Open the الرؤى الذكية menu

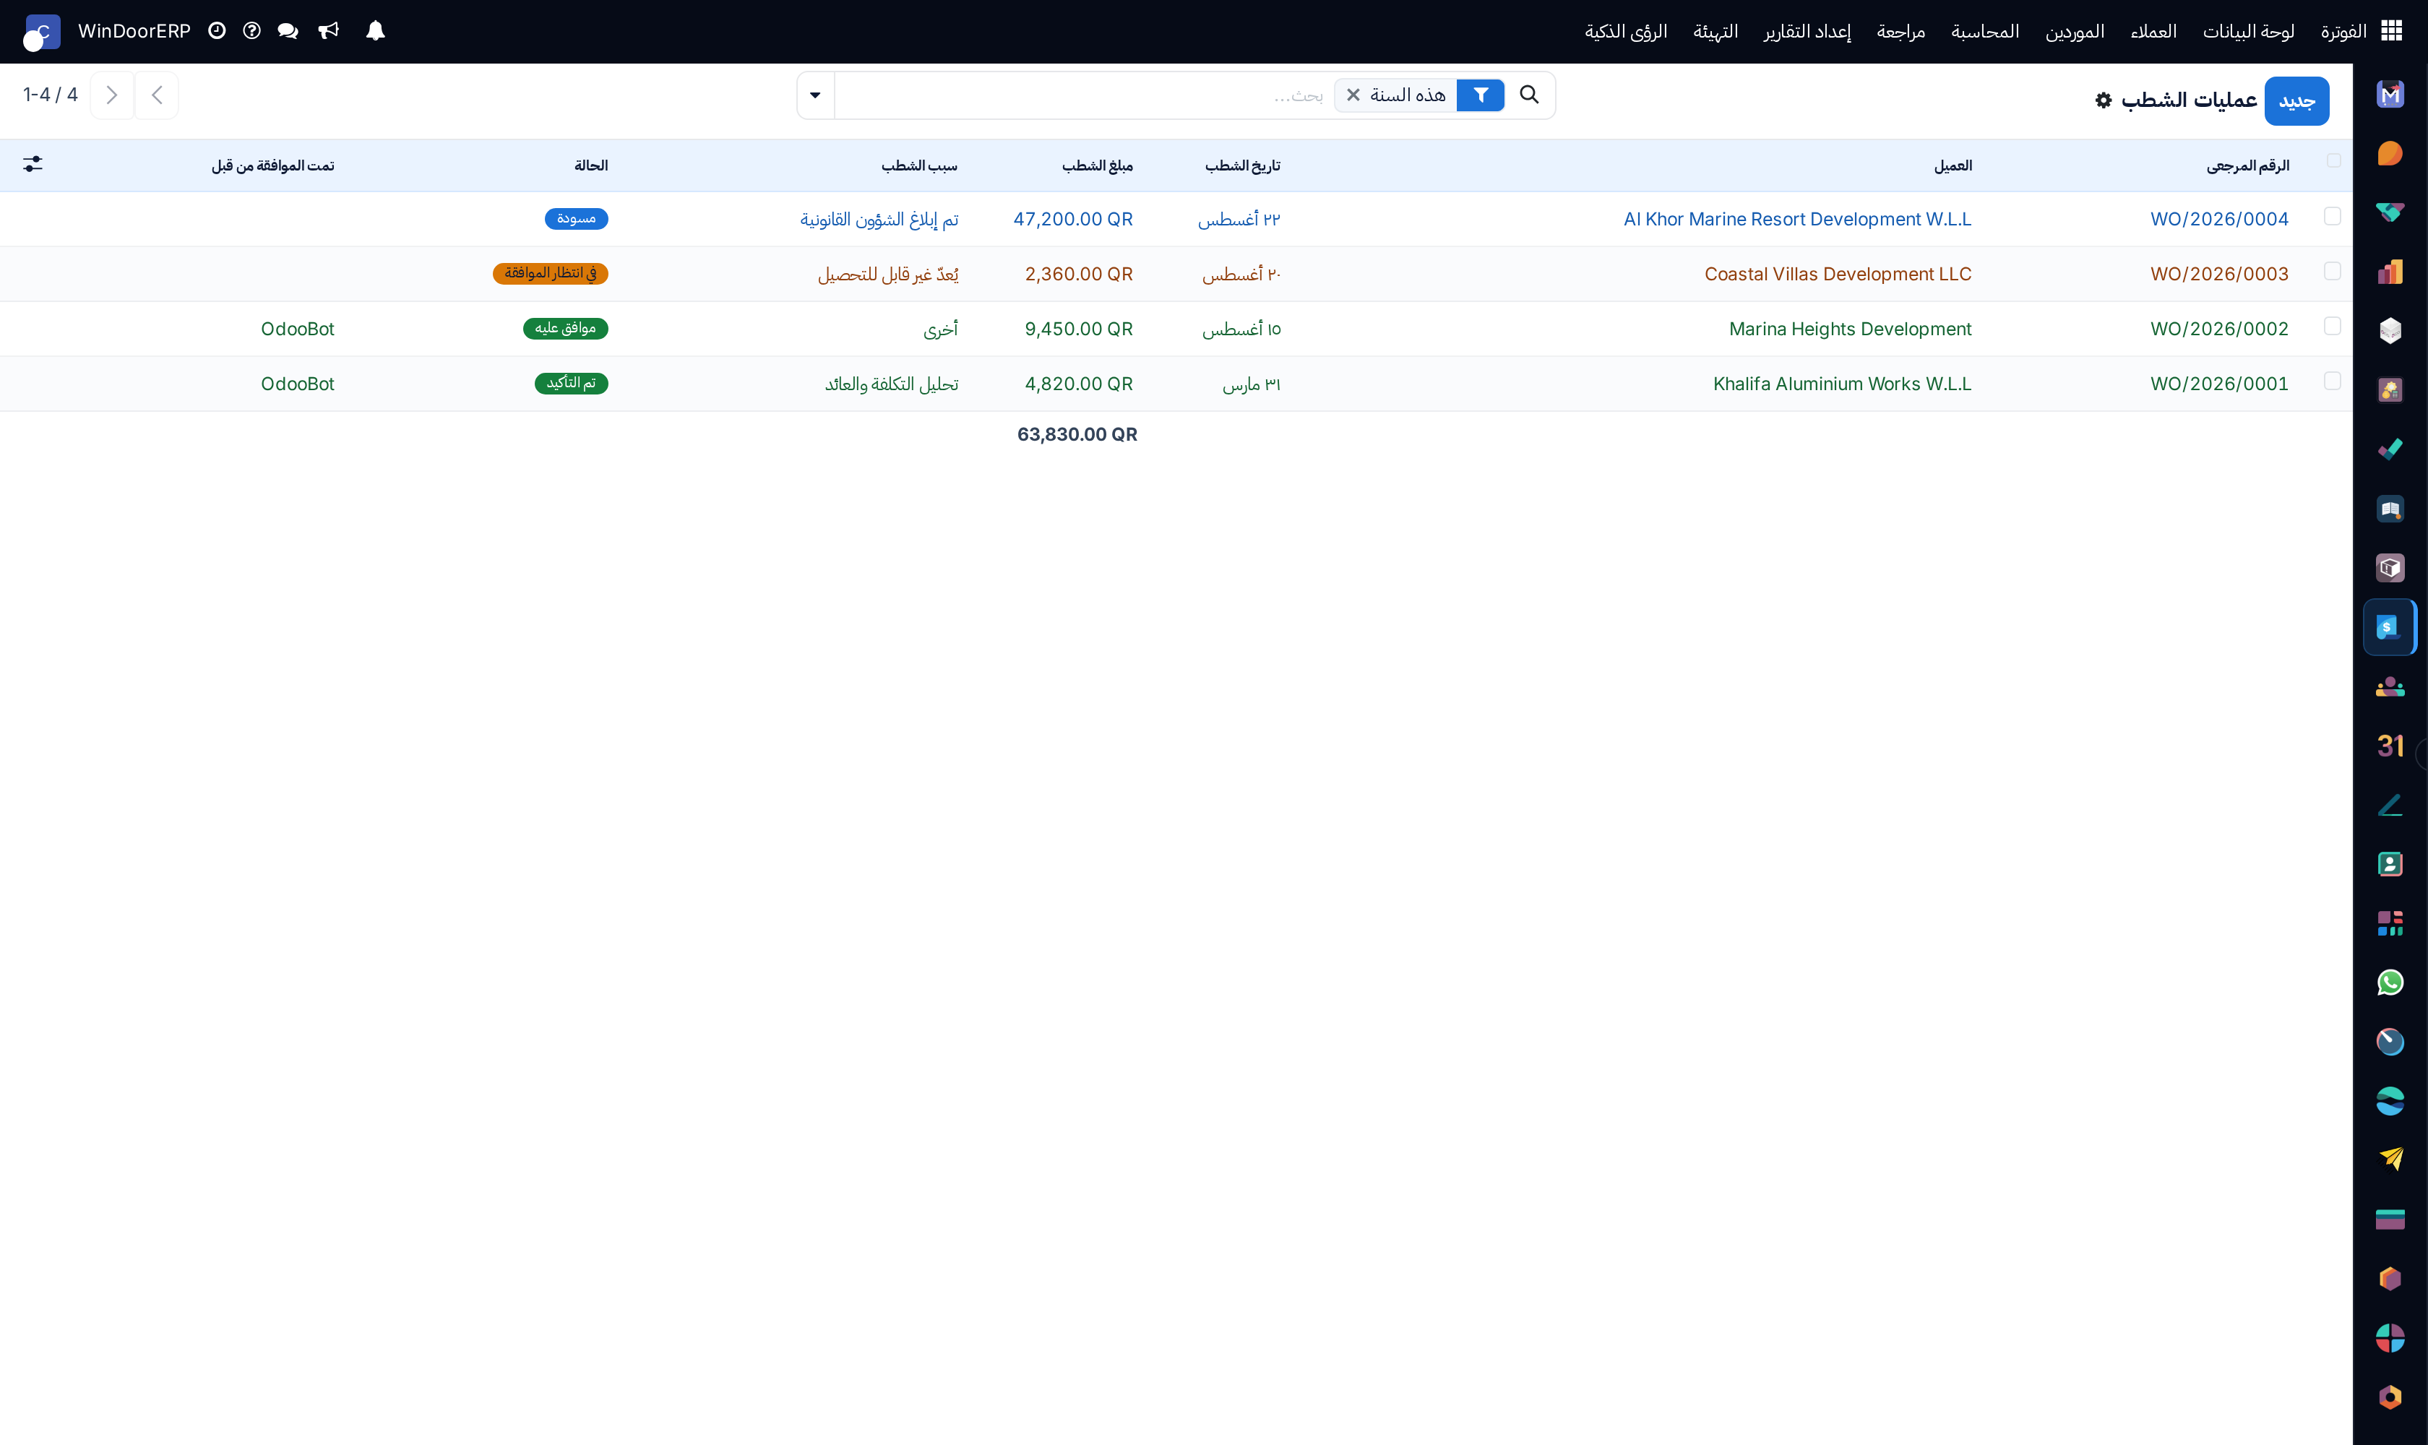pyautogui.click(x=1625, y=31)
